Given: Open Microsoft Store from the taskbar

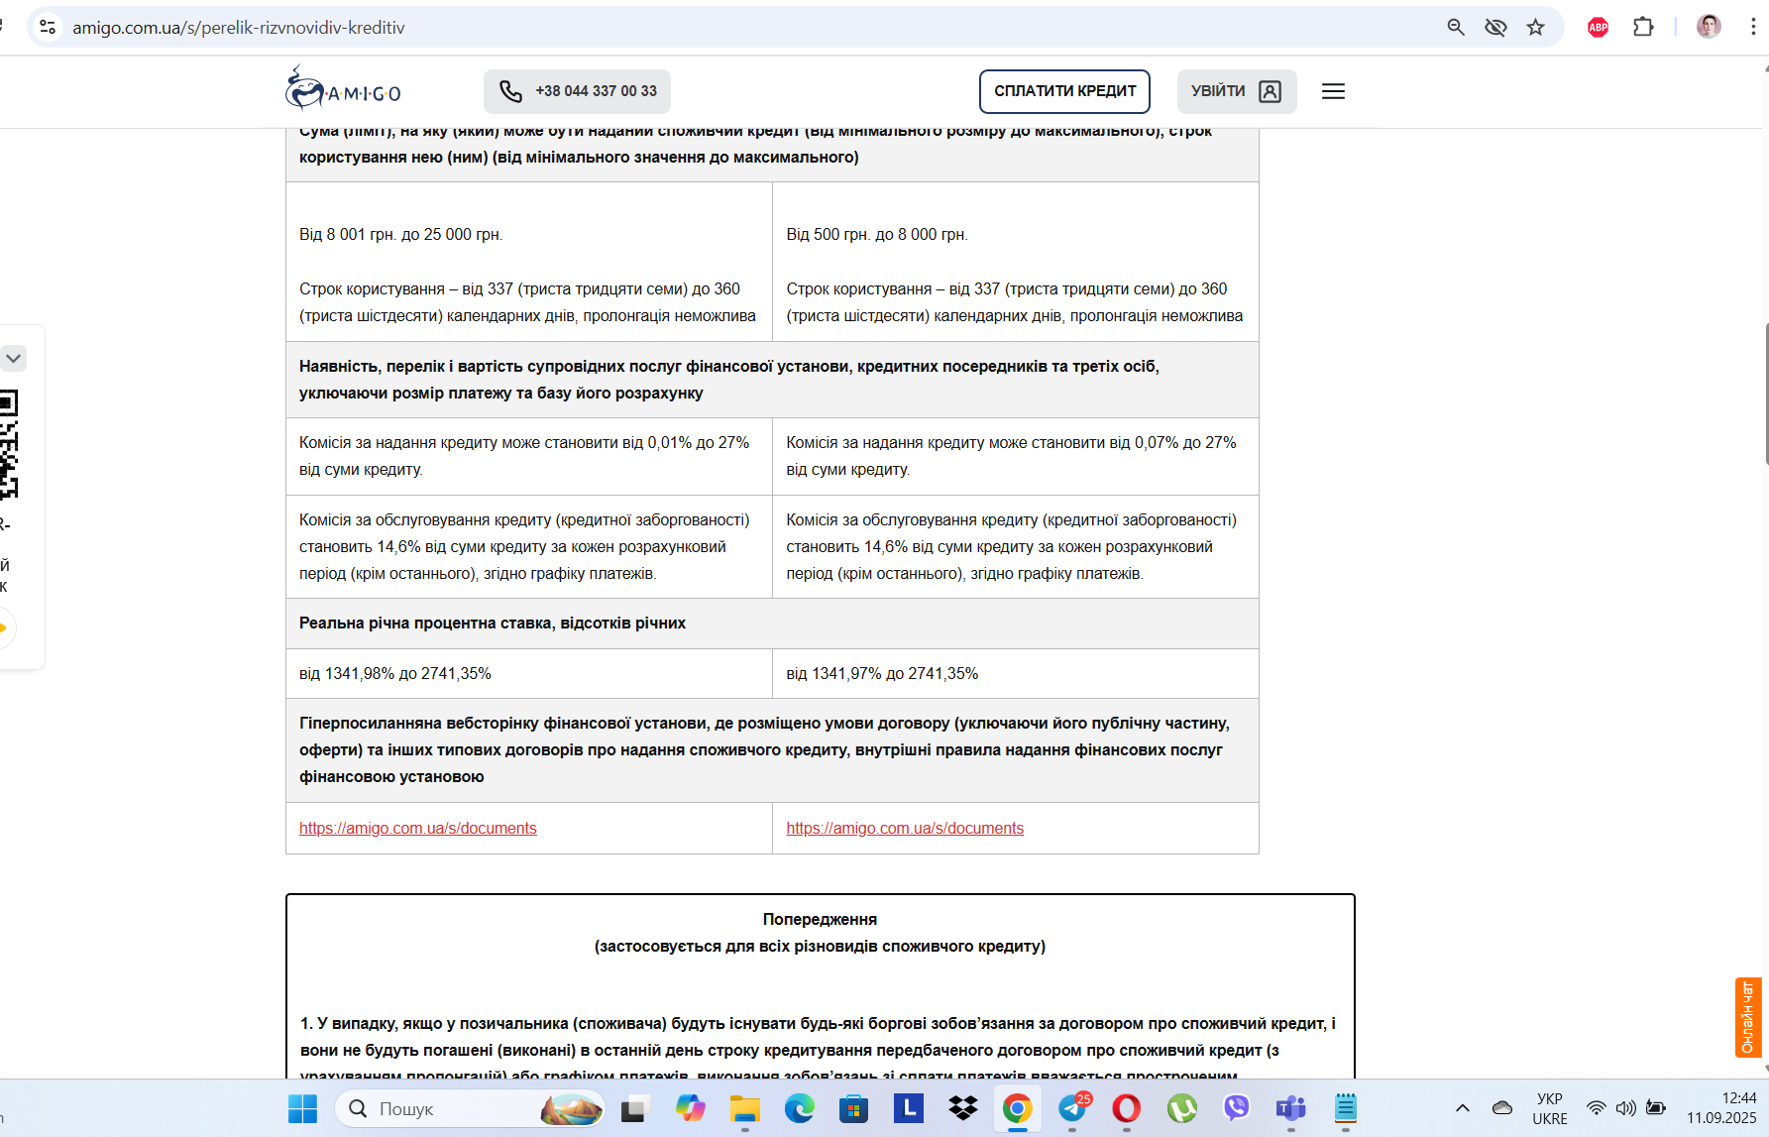Looking at the screenshot, I should 853,1108.
